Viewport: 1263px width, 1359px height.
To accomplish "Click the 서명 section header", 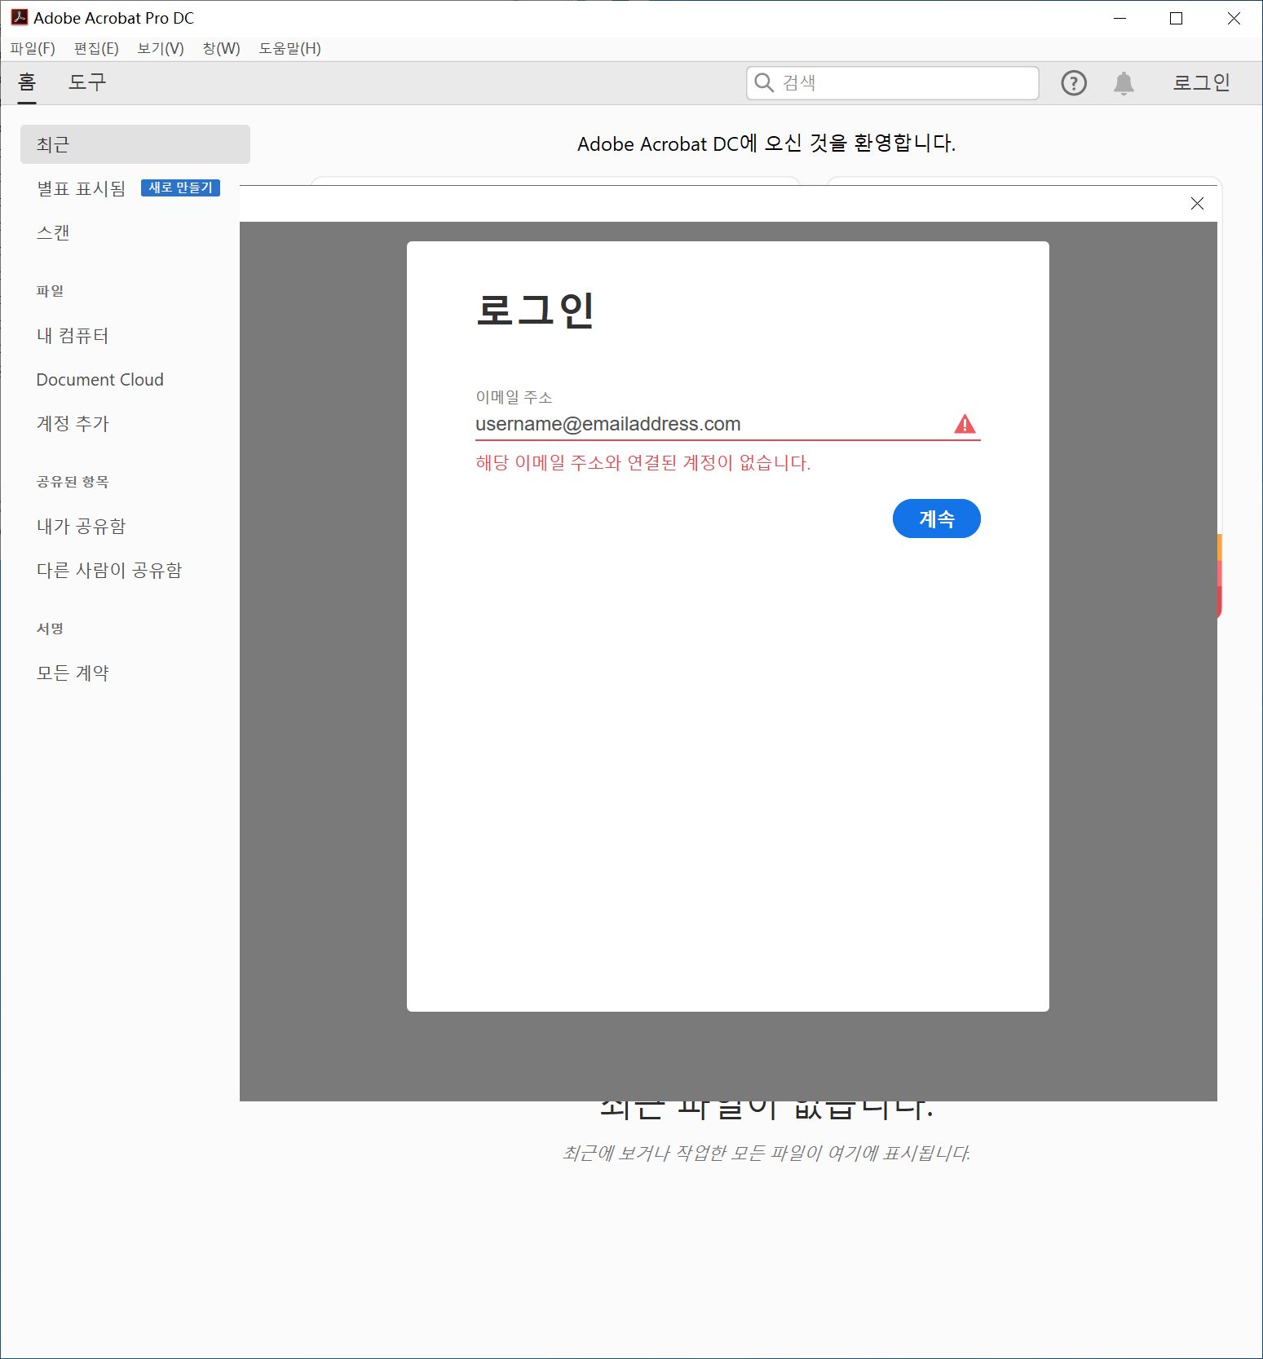I will pyautogui.click(x=50, y=629).
